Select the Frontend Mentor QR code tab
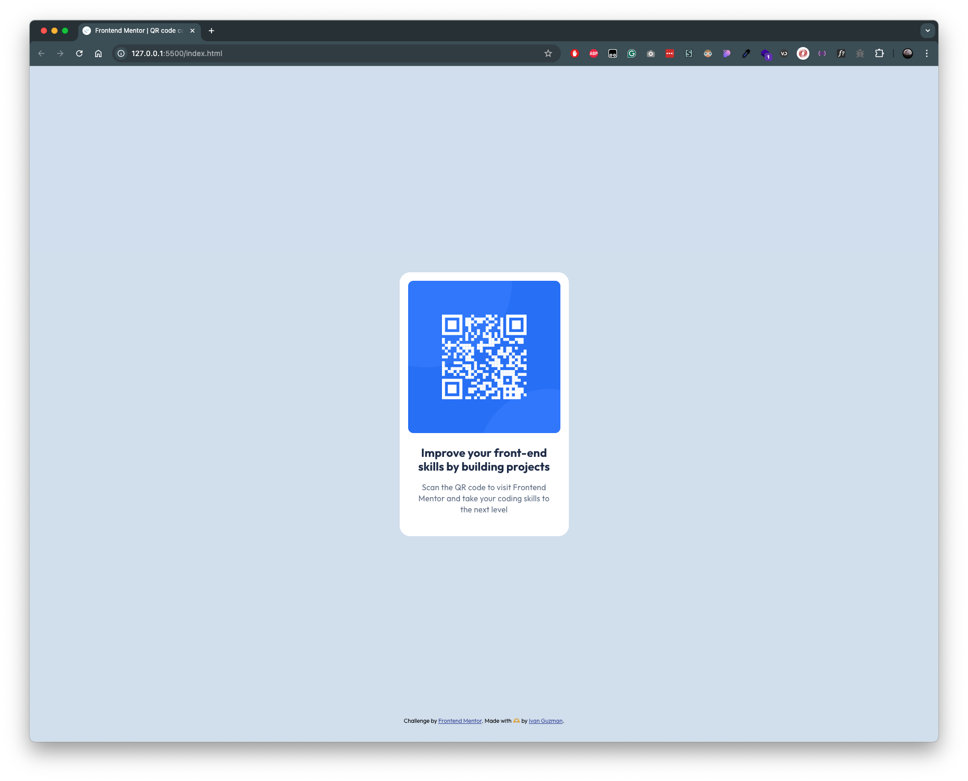This screenshot has height=781, width=968. (x=140, y=31)
